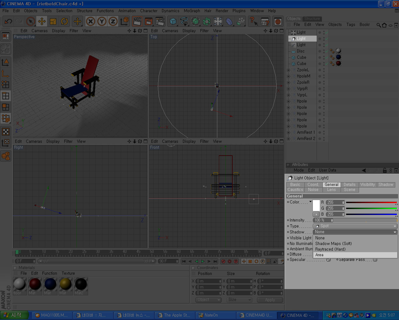The image size is (399, 320).
Task: Choose Area from the Shadow dropdown list
Action: point(355,255)
